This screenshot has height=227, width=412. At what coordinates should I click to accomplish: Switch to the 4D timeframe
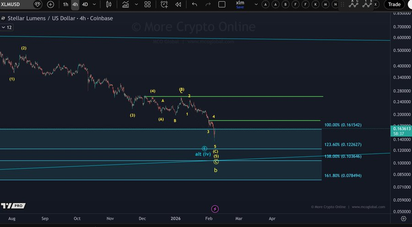(x=85, y=5)
